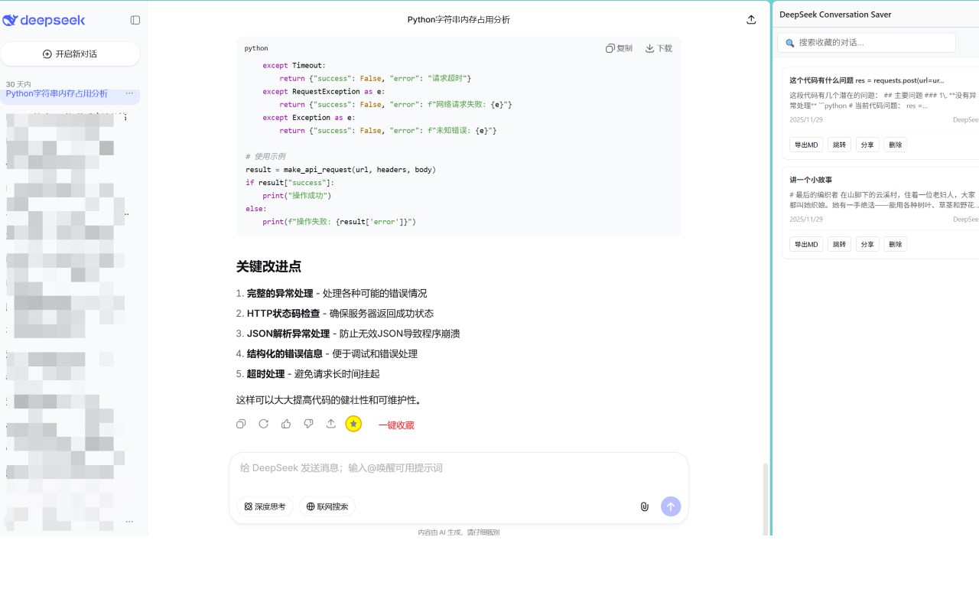979x612 pixels.
Task: Click the copy icon below the response
Action: pos(241,424)
